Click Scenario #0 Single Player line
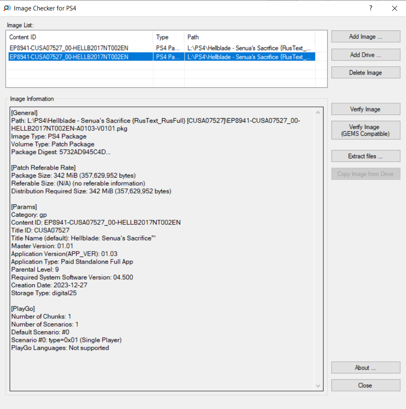 coord(67,340)
